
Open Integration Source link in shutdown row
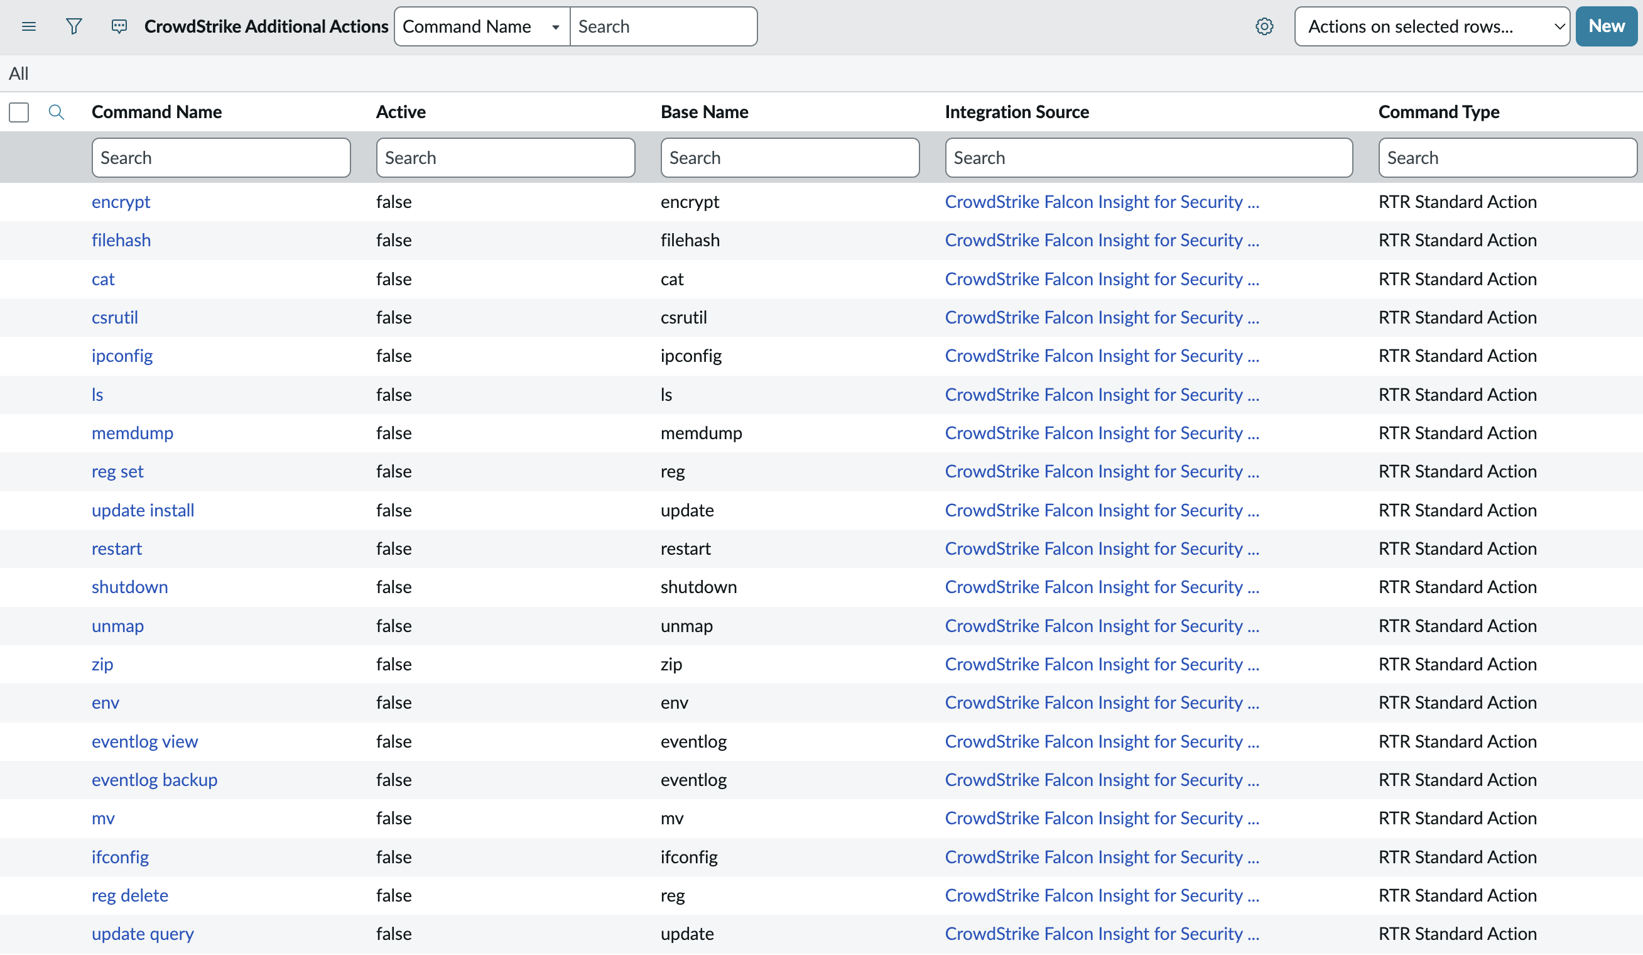click(1102, 587)
